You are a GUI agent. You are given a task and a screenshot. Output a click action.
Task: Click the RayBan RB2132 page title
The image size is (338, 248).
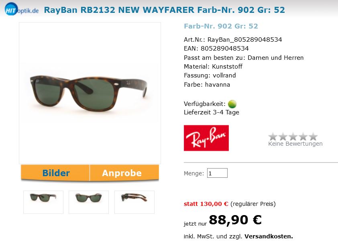point(164,10)
